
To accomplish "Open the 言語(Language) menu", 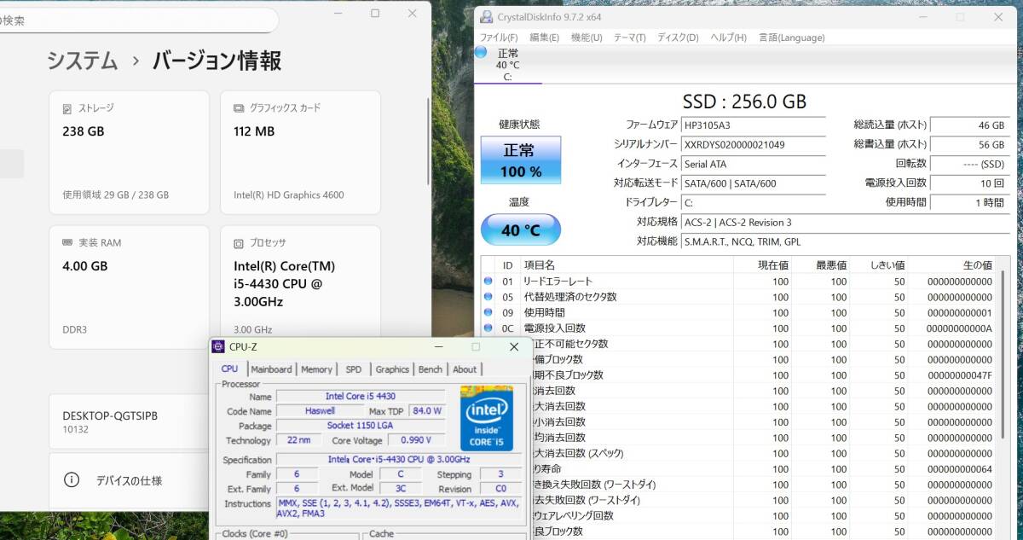I will tap(791, 38).
